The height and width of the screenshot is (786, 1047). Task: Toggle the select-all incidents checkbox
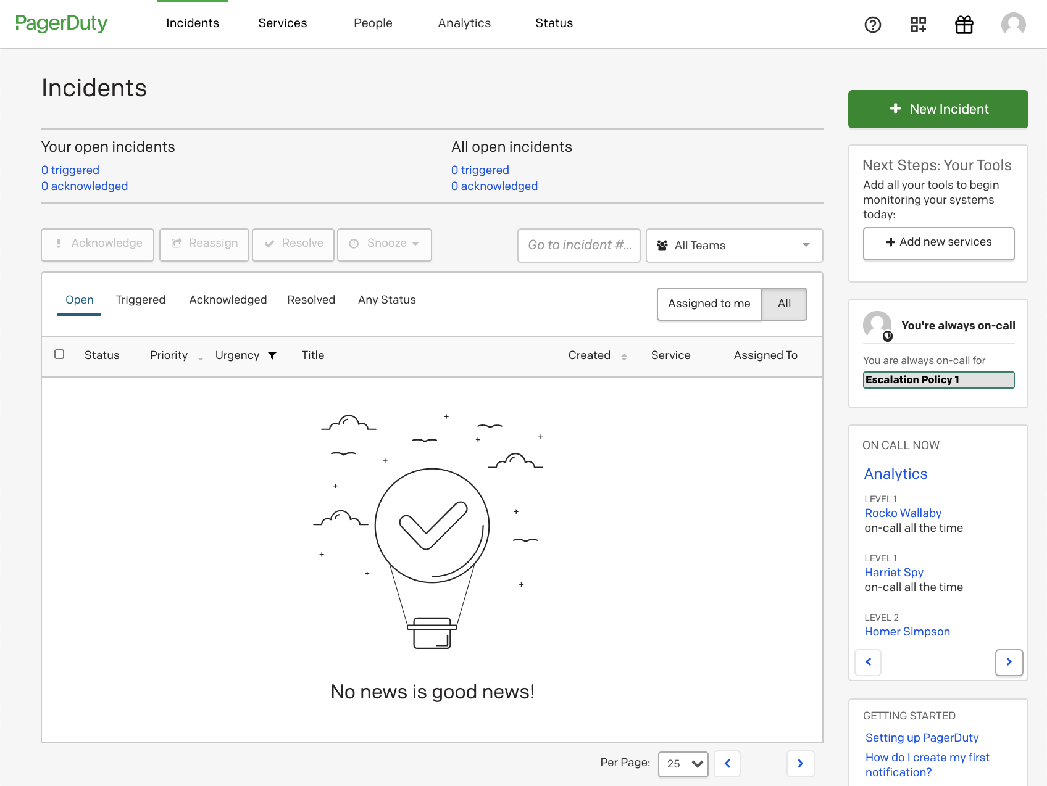[x=59, y=354]
